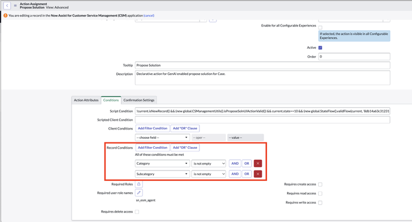Screen dimensions: 412x222
Task: Unlock the Required Roles lock icon
Action: pyautogui.click(x=139, y=184)
